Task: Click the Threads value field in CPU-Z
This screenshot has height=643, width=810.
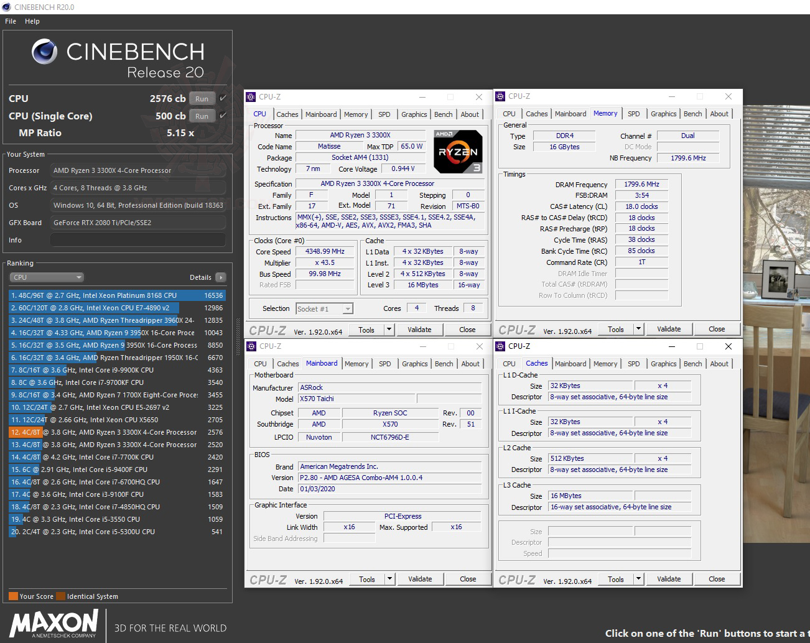Action: point(473,308)
